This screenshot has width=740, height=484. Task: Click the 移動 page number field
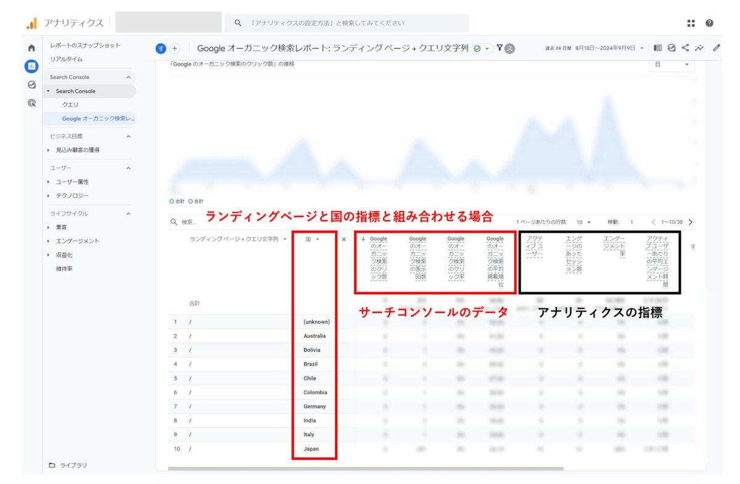click(631, 222)
